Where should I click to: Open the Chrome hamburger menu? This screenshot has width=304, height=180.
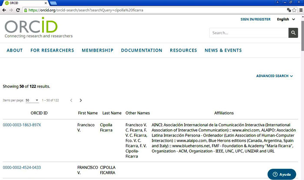pyautogui.click(x=301, y=10)
